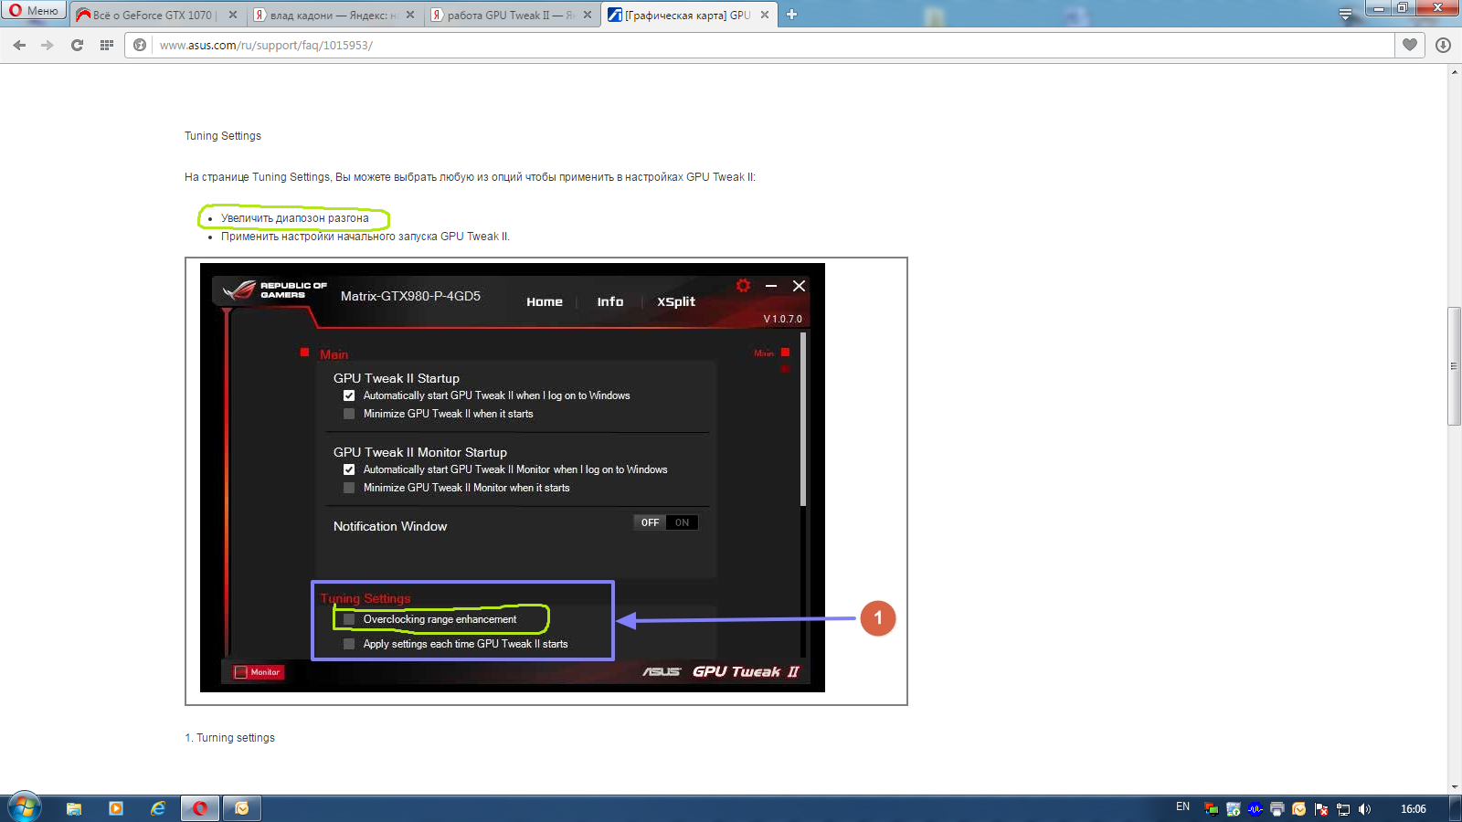Open a new tab with plus button
Viewport: 1462px width, 822px height.
792,15
